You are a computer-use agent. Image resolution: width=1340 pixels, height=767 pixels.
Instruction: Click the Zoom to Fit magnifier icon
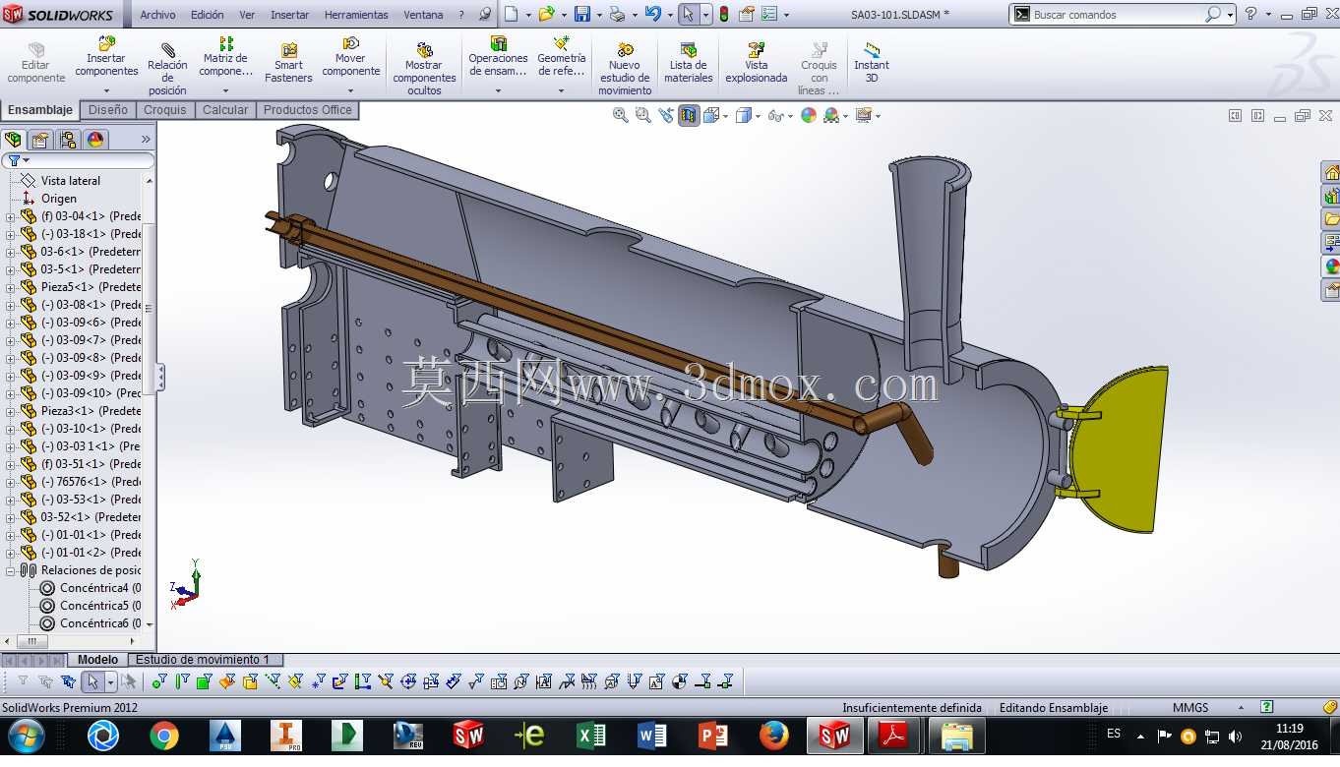pyautogui.click(x=620, y=115)
